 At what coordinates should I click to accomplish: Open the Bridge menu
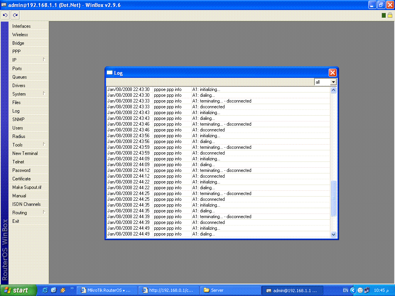(29, 43)
